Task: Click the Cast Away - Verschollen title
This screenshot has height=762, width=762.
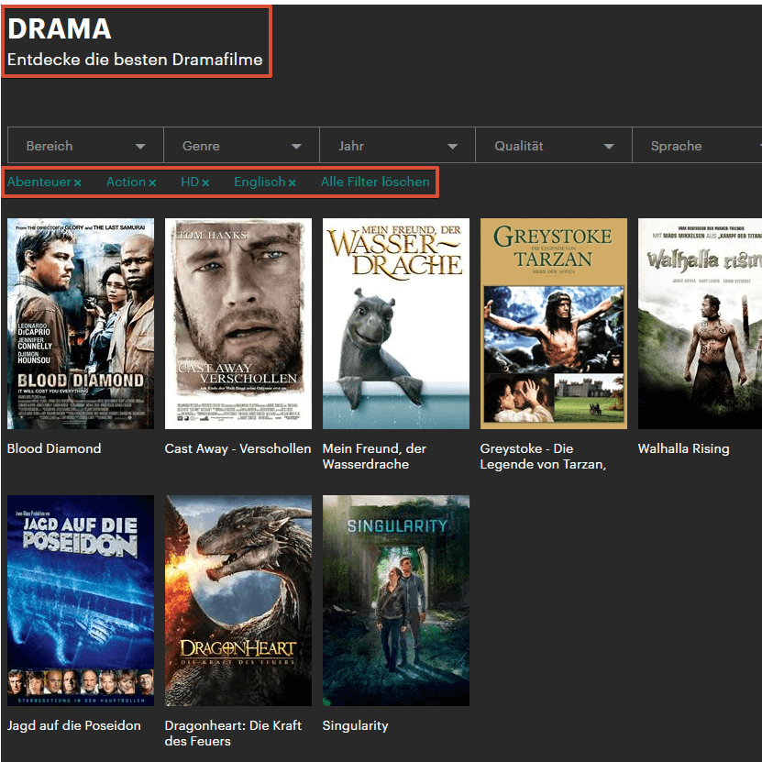Action: coord(237,448)
